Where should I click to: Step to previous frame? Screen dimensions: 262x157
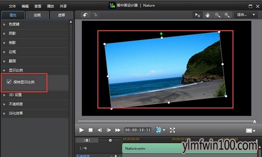(100, 130)
